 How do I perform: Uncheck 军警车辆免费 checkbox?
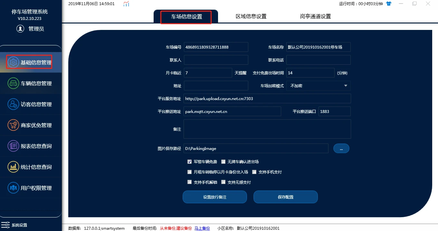point(190,162)
